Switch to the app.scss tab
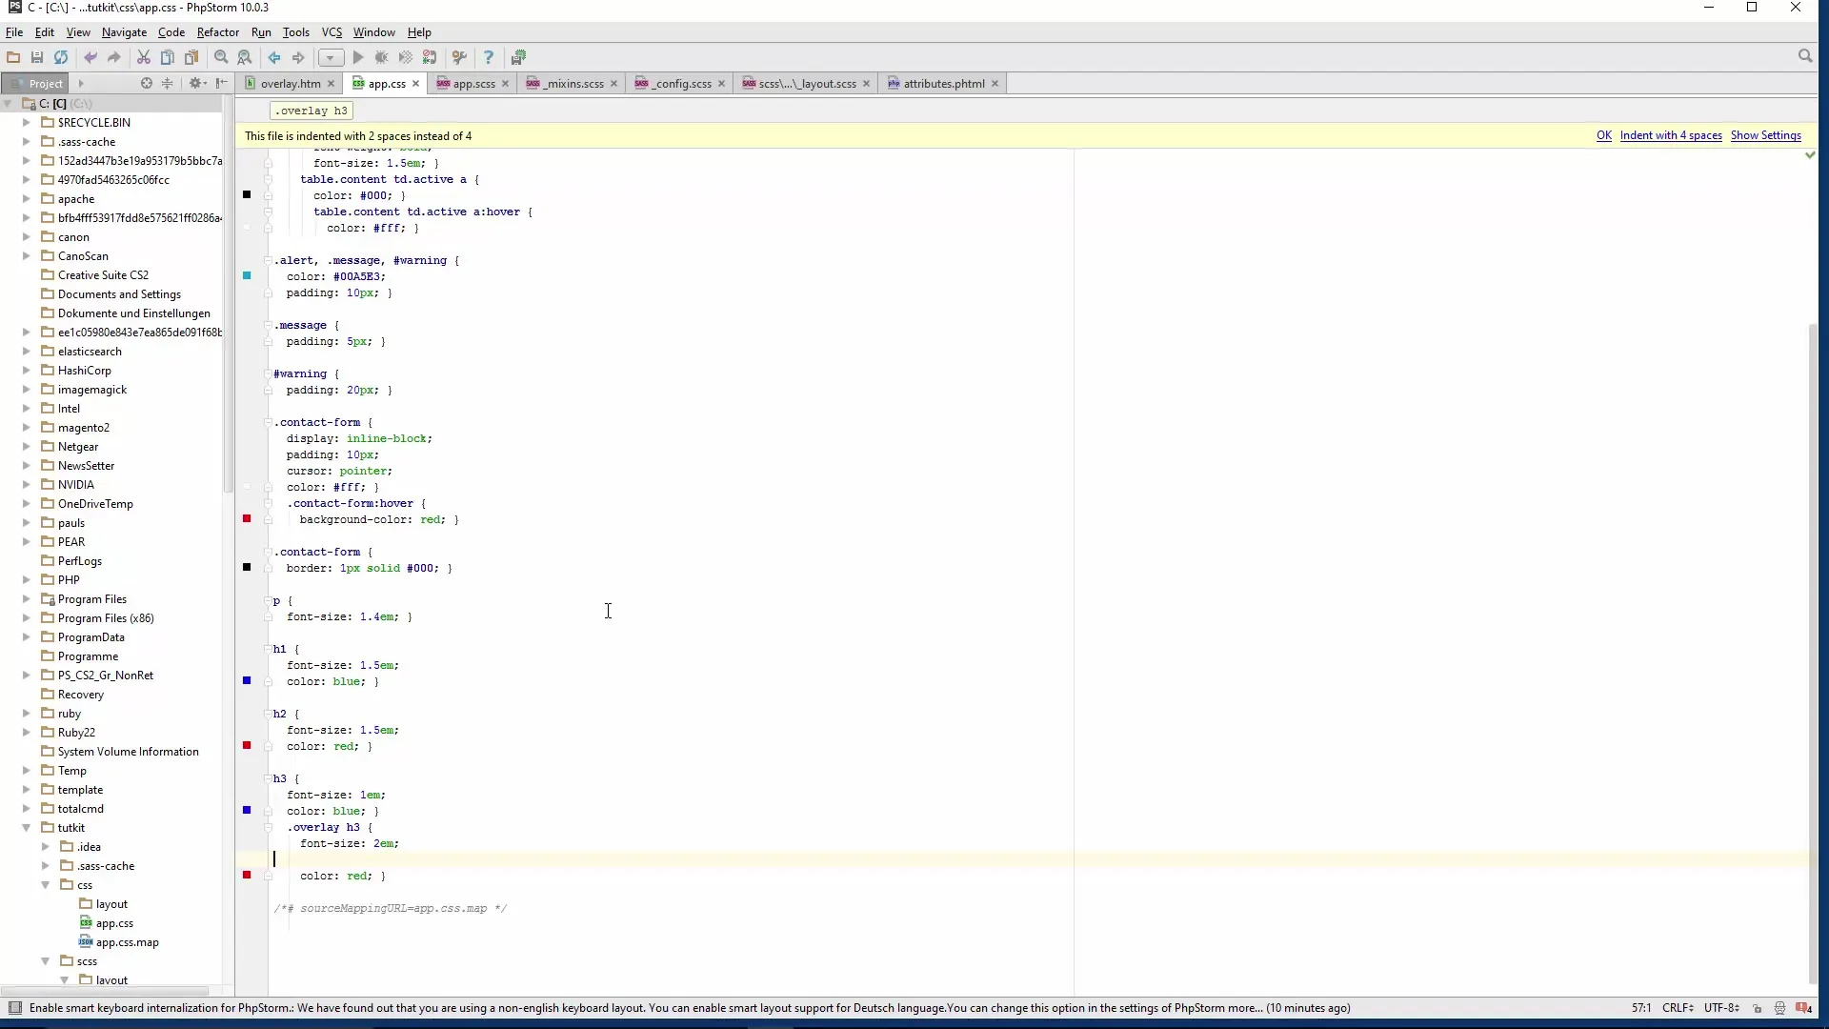1829x1029 pixels. (473, 83)
